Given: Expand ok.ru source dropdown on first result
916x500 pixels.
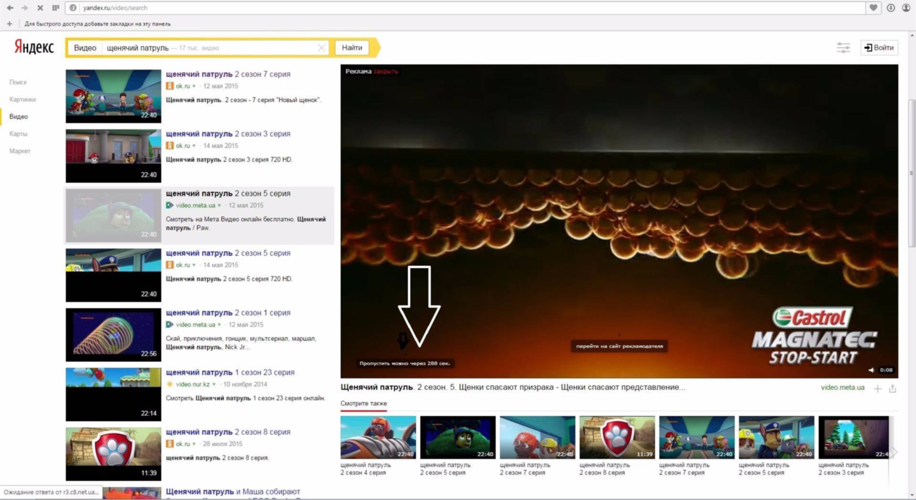Looking at the screenshot, I should point(194,86).
